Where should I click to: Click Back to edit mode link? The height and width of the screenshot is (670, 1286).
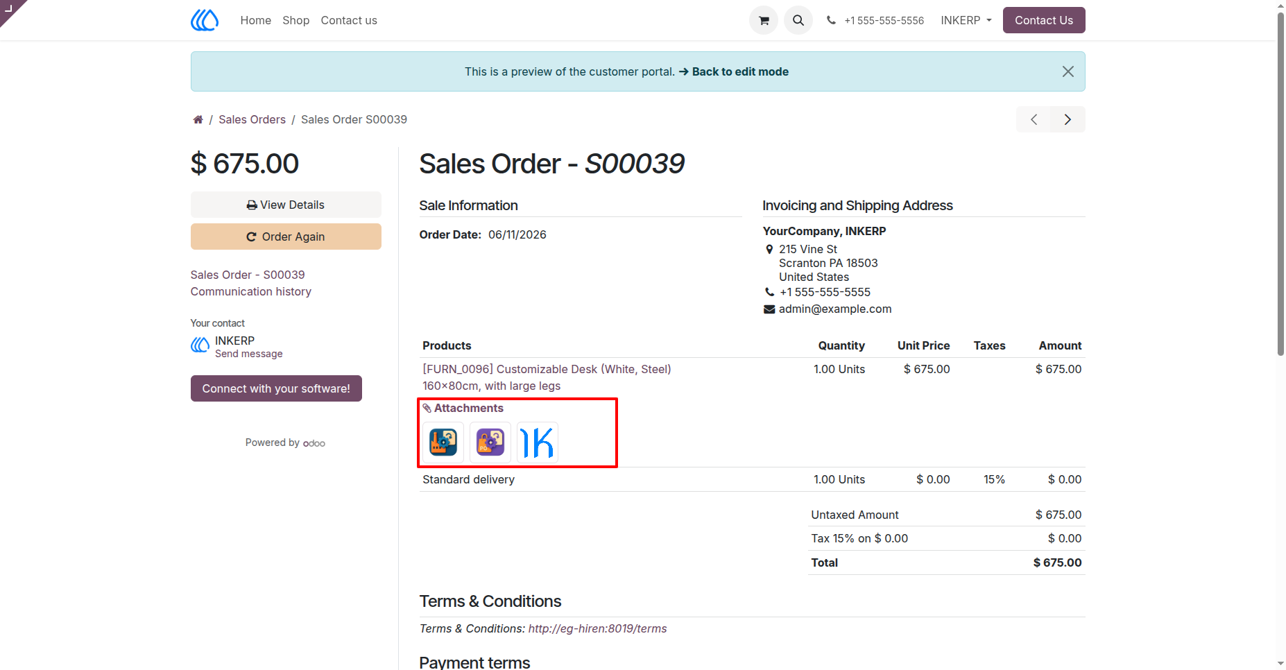point(734,71)
